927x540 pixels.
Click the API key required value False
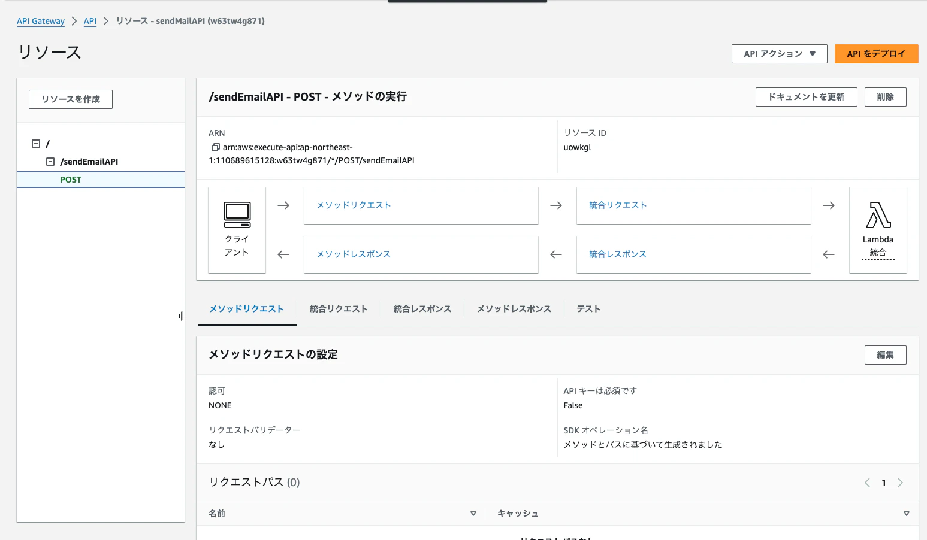(573, 405)
